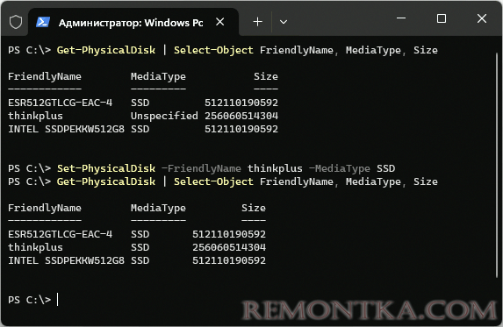Viewport: 503px width, 327px height.
Task: Click the administrator shield icon
Action: click(16, 22)
